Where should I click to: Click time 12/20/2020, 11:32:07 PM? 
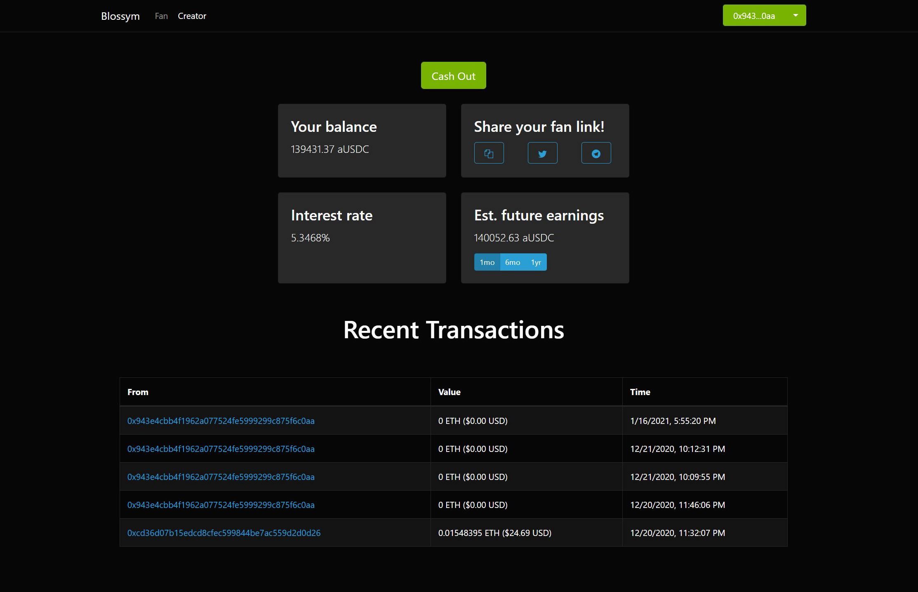tap(678, 533)
